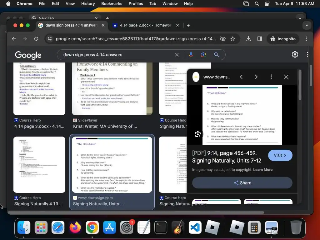This screenshot has width=320, height=240.
Task: Search by image with Google Lens icon
Action: point(203,55)
